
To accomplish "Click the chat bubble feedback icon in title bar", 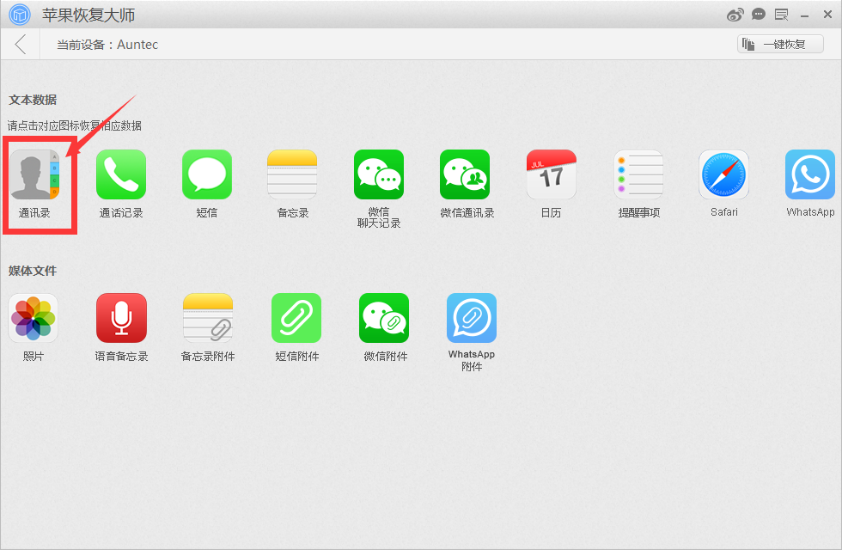I will click(759, 15).
